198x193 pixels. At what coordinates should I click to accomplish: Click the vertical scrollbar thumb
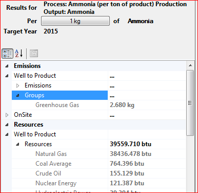click(x=190, y=103)
